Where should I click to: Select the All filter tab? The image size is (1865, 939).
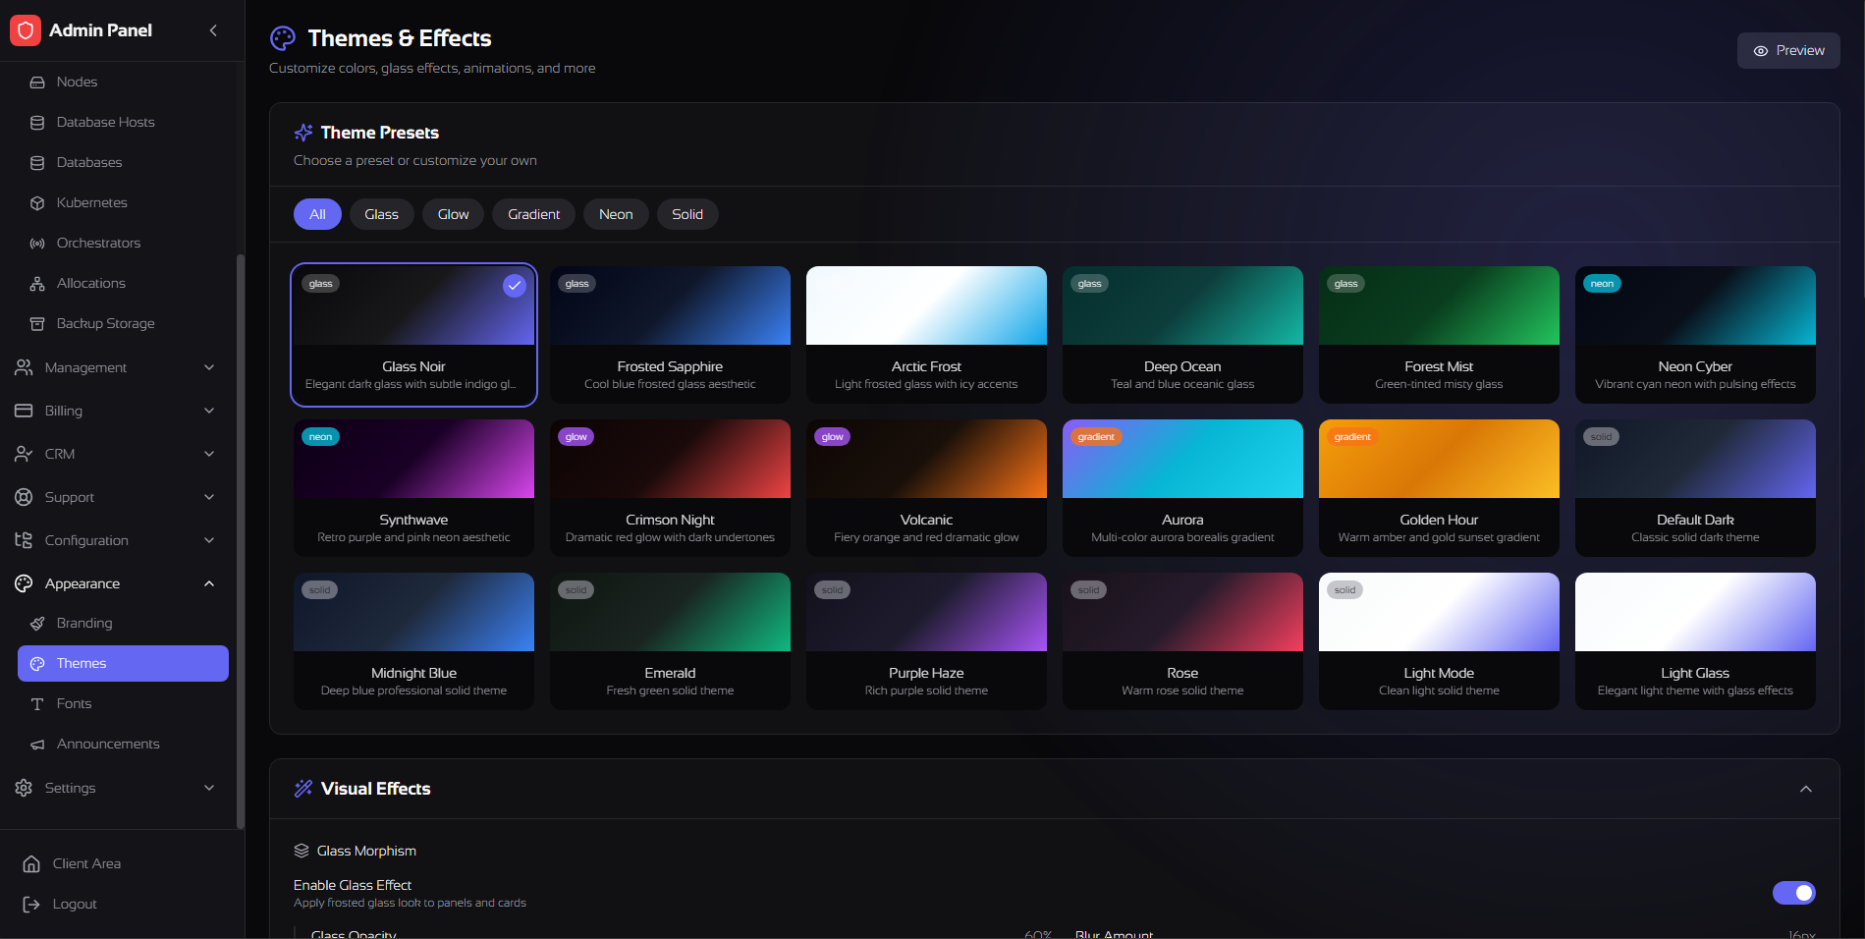pyautogui.click(x=317, y=214)
